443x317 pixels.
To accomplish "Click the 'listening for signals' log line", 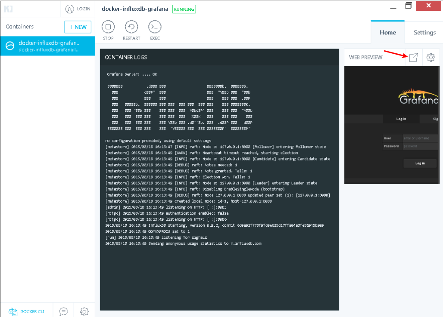I will click(x=156, y=237).
